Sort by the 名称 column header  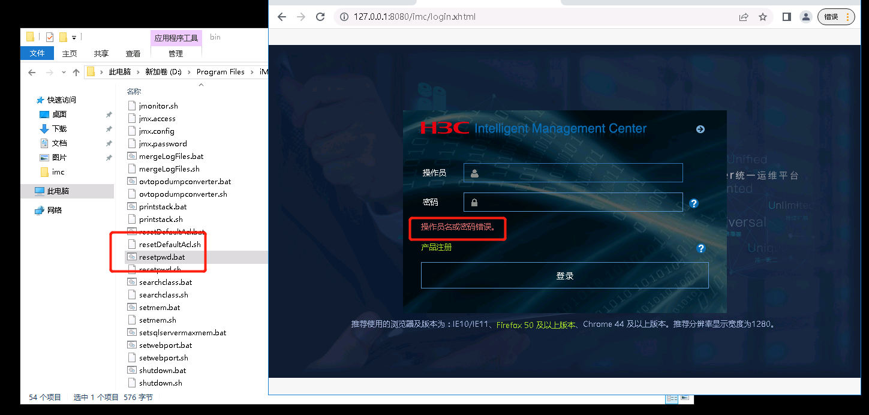tap(134, 92)
